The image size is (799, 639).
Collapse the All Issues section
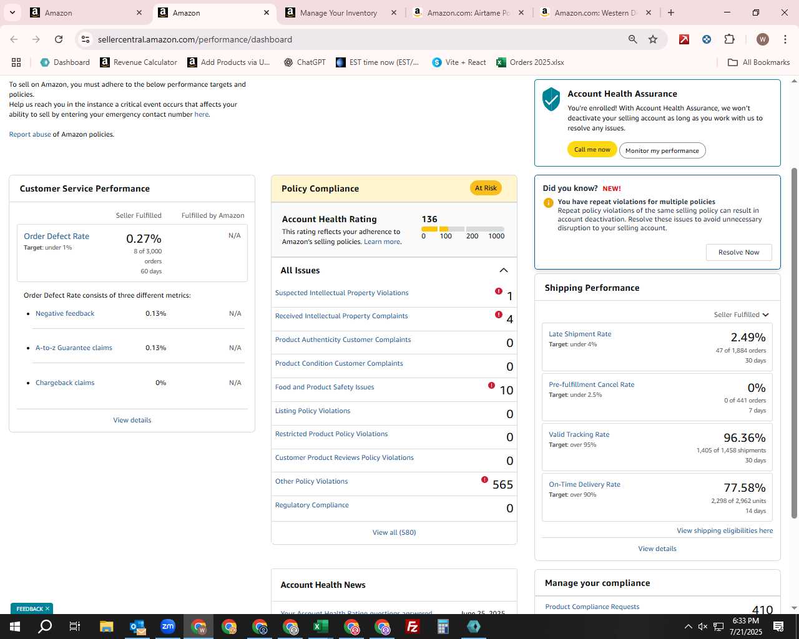tap(504, 270)
